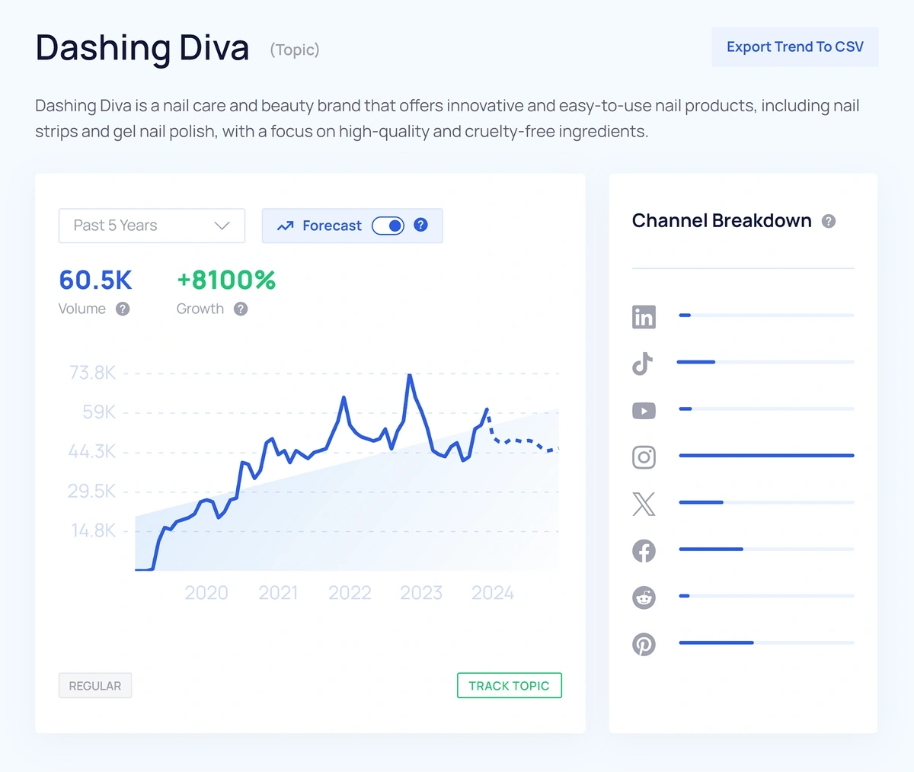Click the 44.3K y-axis label

pyautogui.click(x=92, y=452)
